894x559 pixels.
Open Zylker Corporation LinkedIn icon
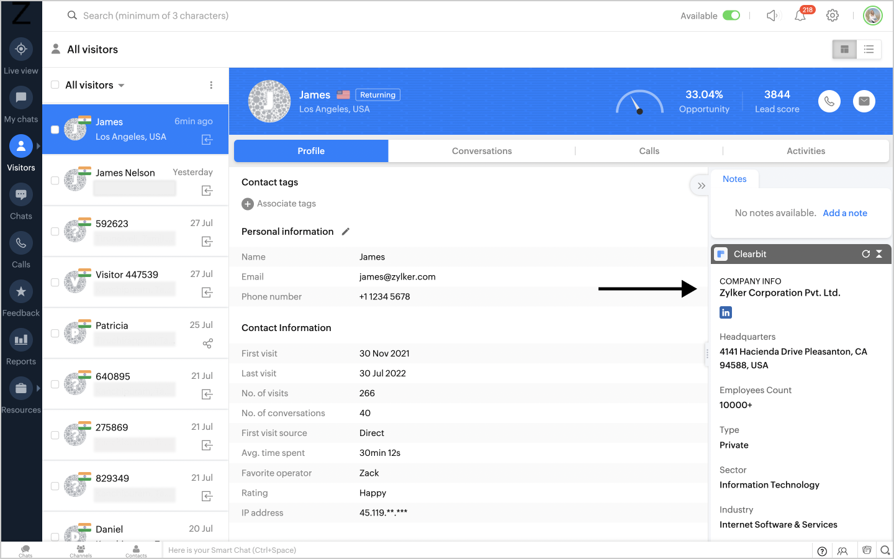tap(726, 312)
